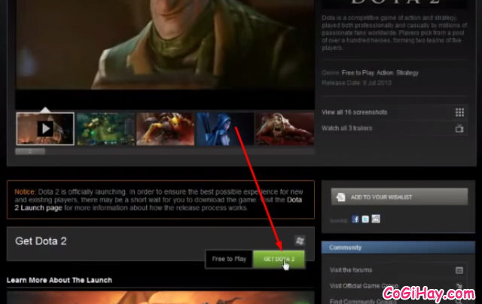
Task: Click ADD TO YOUR WISHLIST button
Action: [399, 197]
